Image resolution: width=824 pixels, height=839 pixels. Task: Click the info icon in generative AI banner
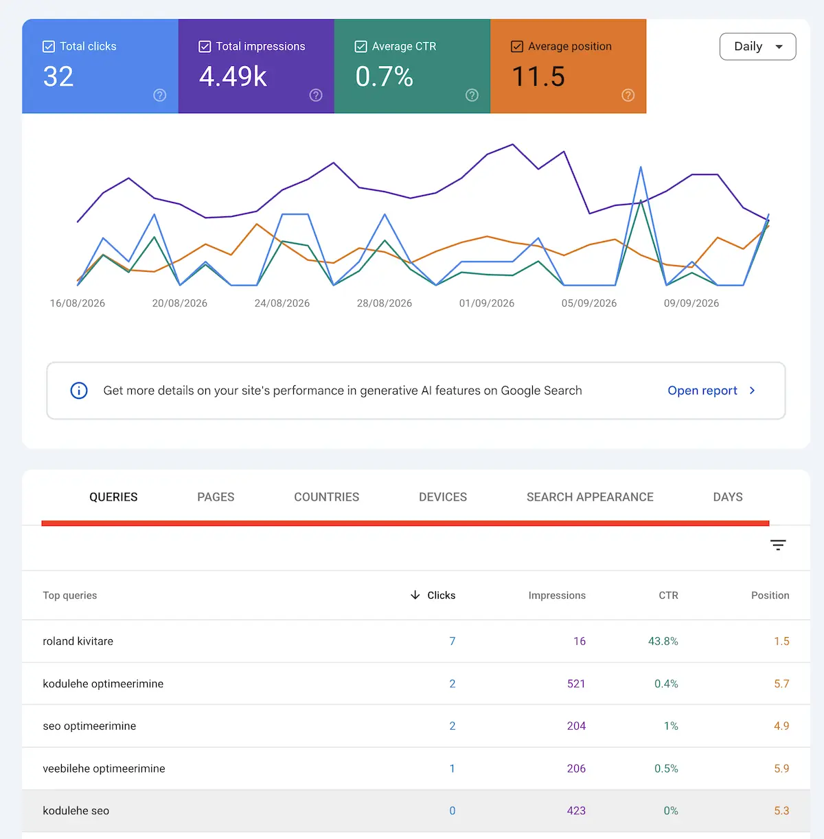79,391
